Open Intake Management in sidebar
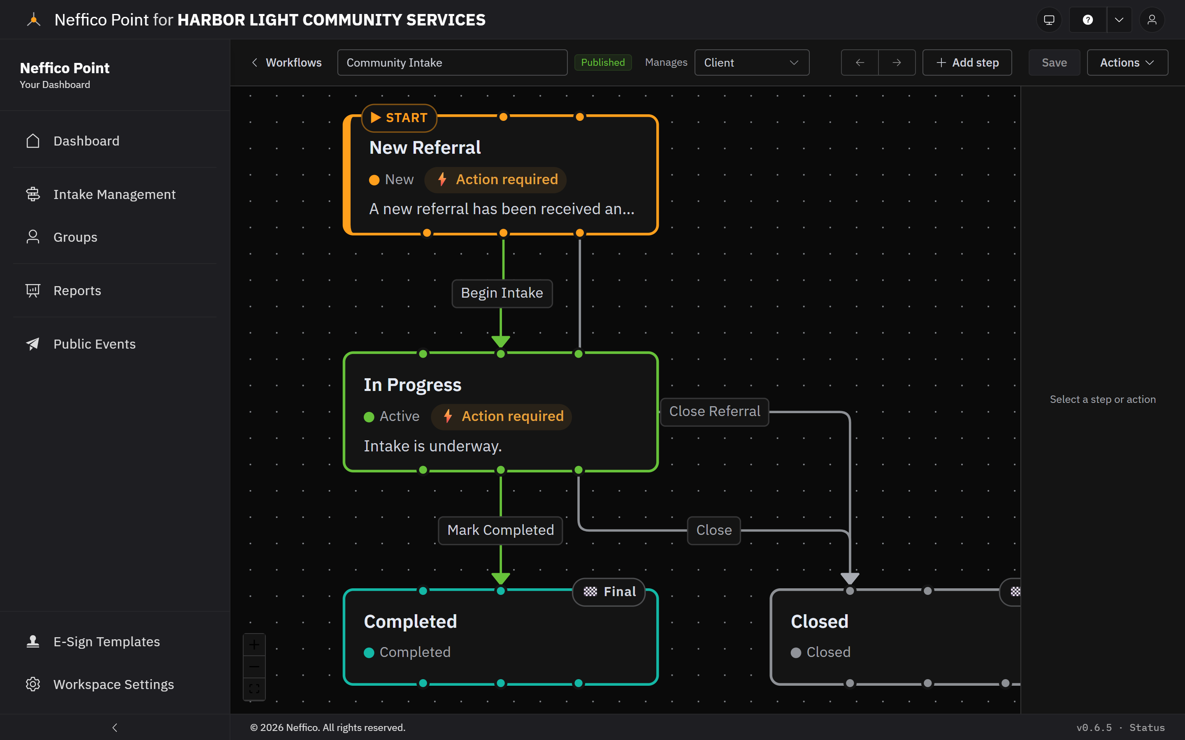Image resolution: width=1185 pixels, height=740 pixels. click(x=115, y=194)
